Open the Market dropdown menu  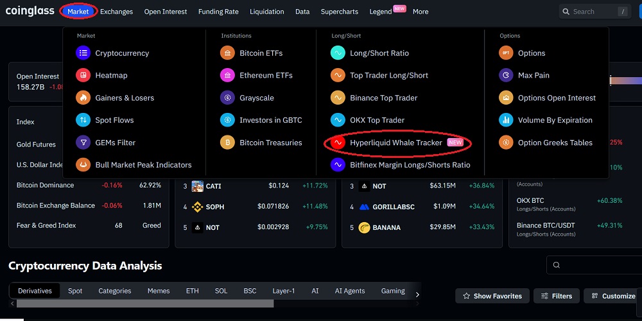tap(78, 12)
